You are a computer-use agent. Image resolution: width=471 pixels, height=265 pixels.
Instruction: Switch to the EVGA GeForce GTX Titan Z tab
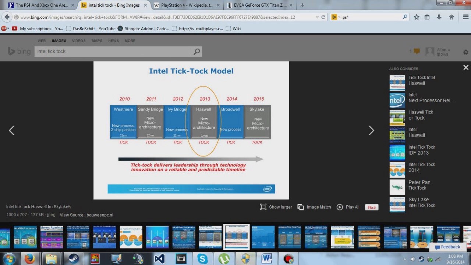tap(260, 5)
